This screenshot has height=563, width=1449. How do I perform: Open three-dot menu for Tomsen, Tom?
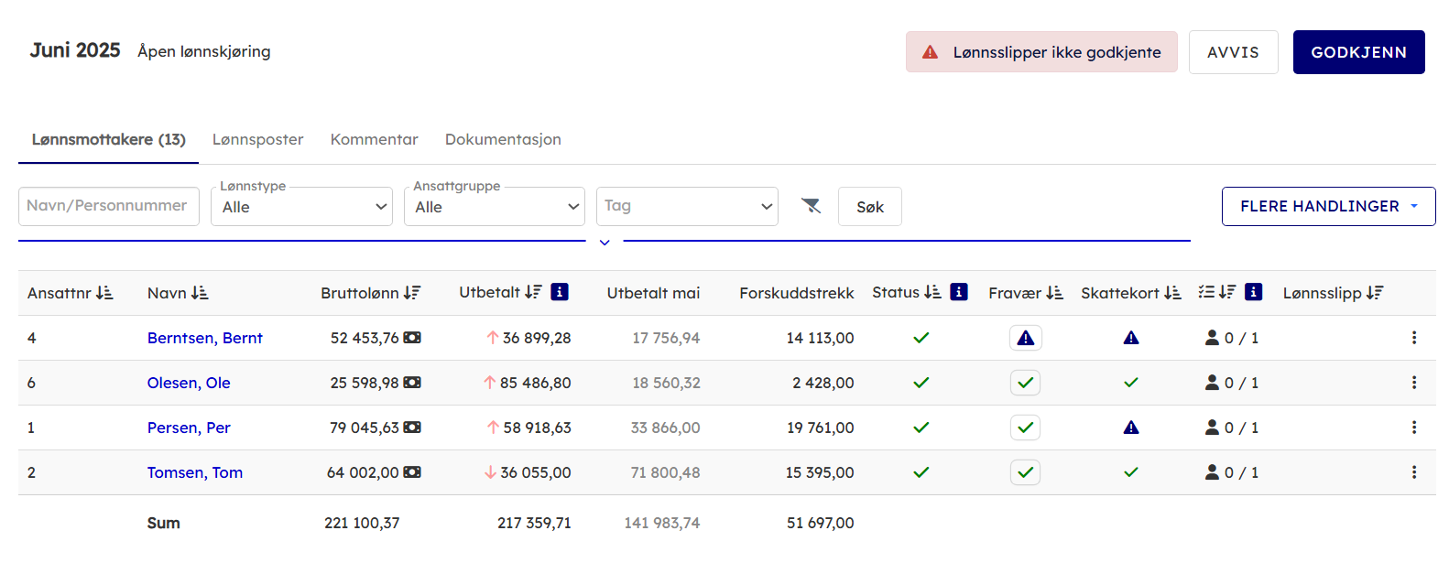click(1413, 472)
